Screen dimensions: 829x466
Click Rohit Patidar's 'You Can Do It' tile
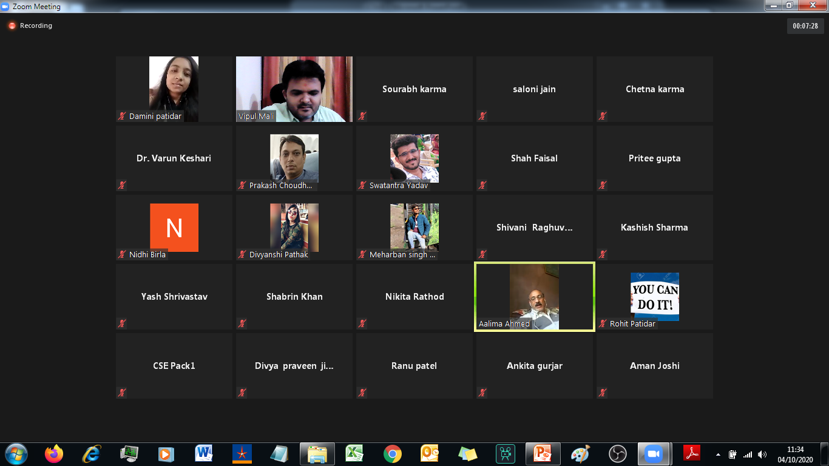coord(654,297)
